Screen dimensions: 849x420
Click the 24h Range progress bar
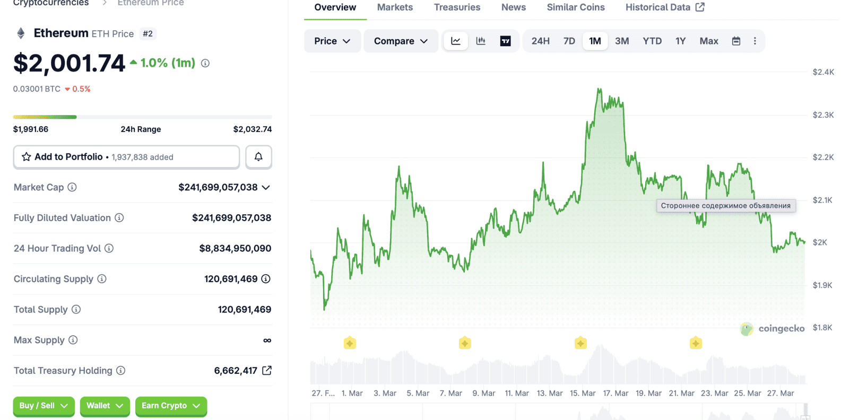click(x=142, y=117)
